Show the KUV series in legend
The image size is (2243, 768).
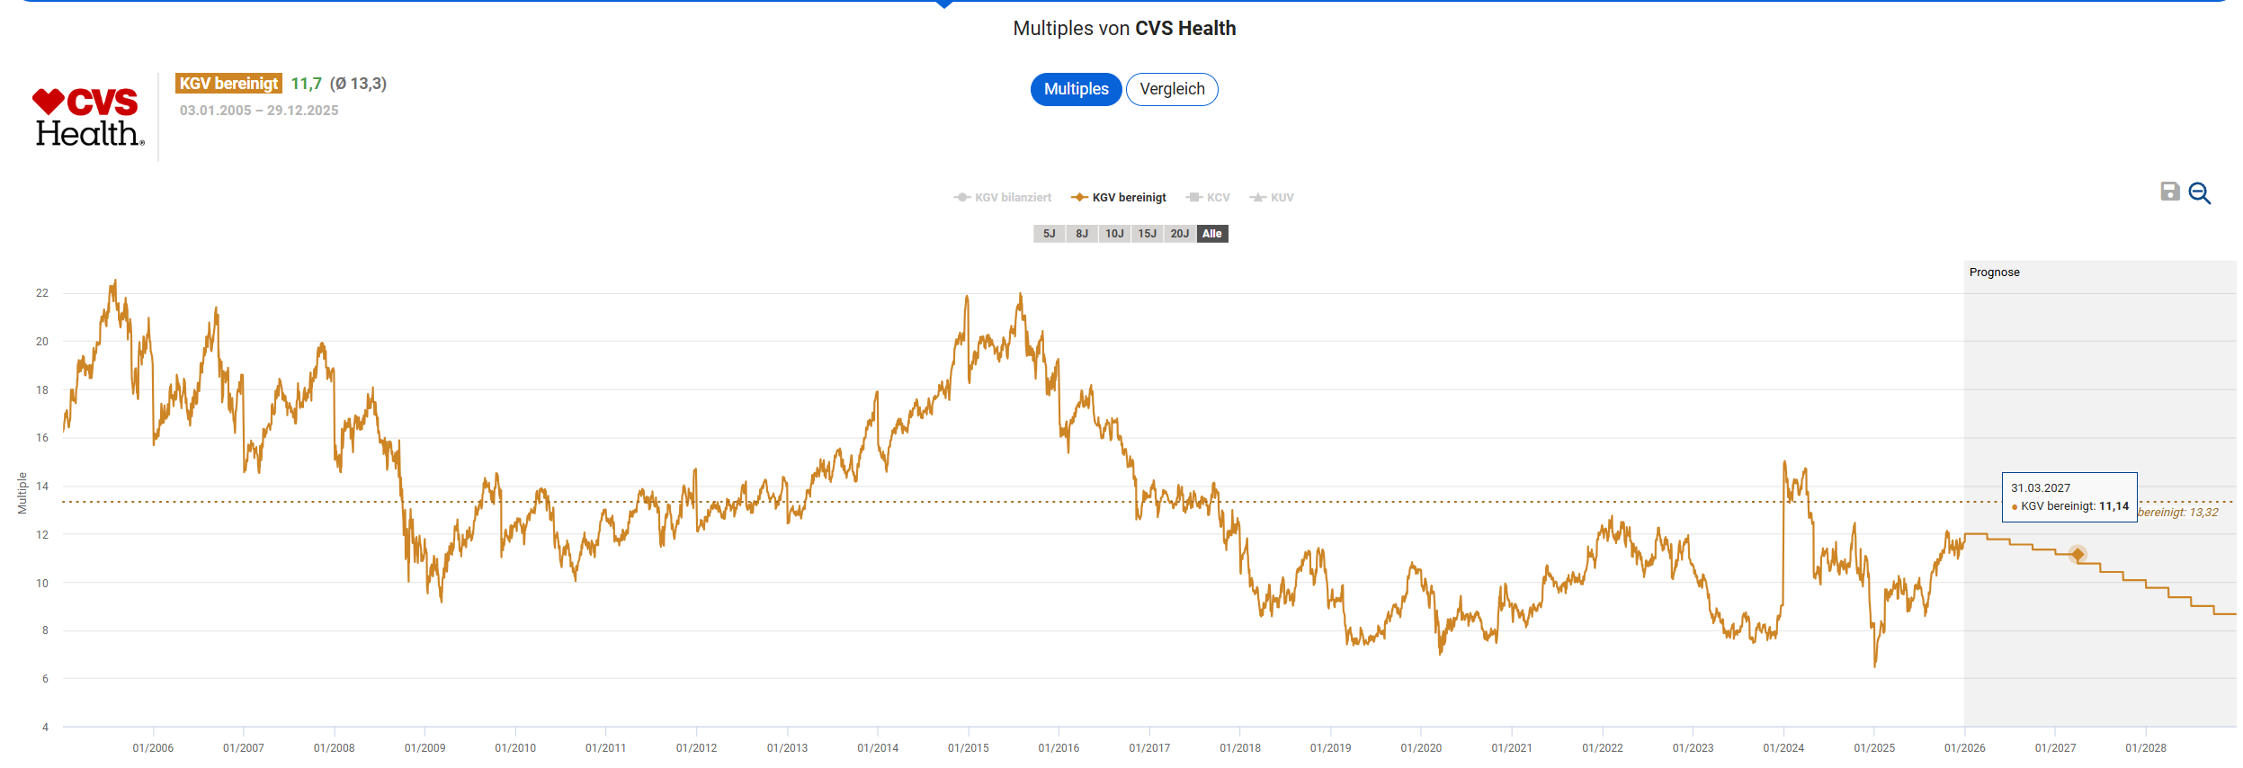1272,198
